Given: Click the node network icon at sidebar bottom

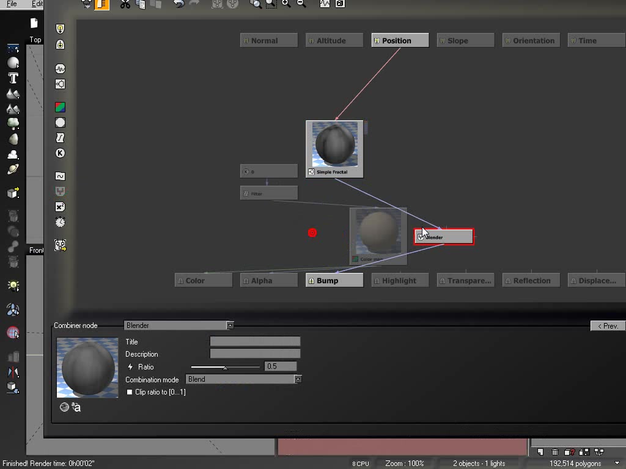Looking at the screenshot, I should (59, 245).
